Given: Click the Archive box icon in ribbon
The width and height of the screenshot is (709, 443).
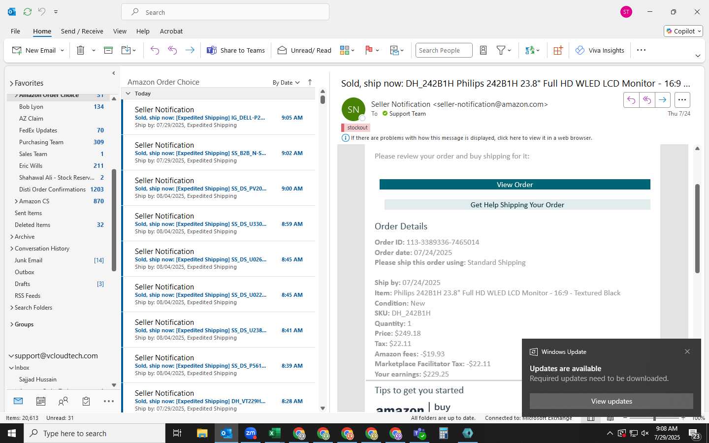Looking at the screenshot, I should [x=108, y=50].
